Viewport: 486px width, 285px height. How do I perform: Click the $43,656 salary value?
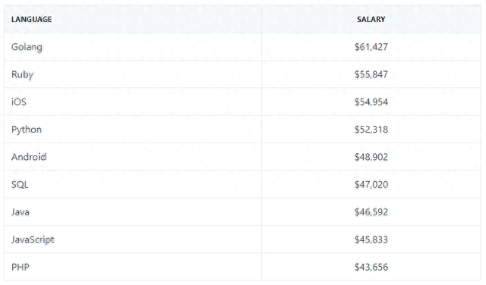click(371, 267)
